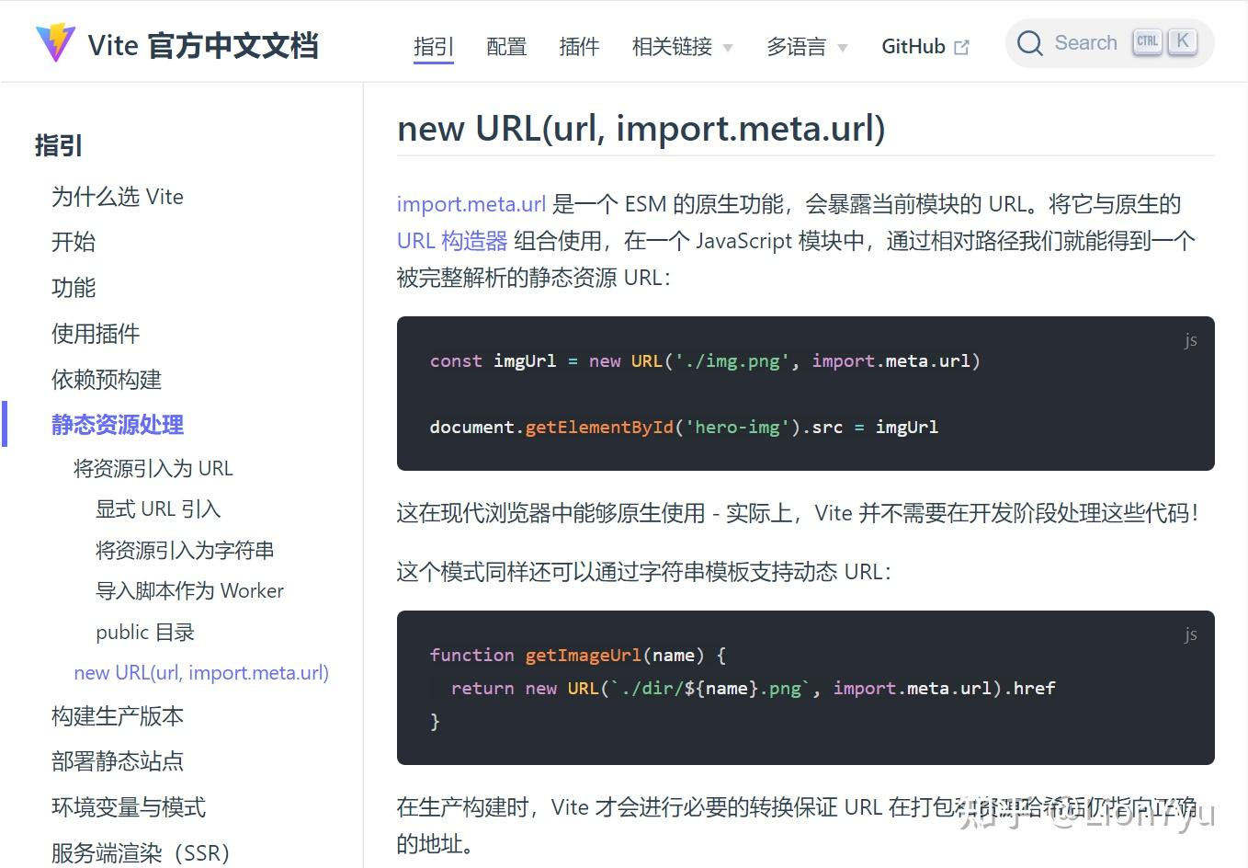Screen dimensions: 1248x868
Task: Open the 插件 navigation tab
Action: click(x=579, y=46)
